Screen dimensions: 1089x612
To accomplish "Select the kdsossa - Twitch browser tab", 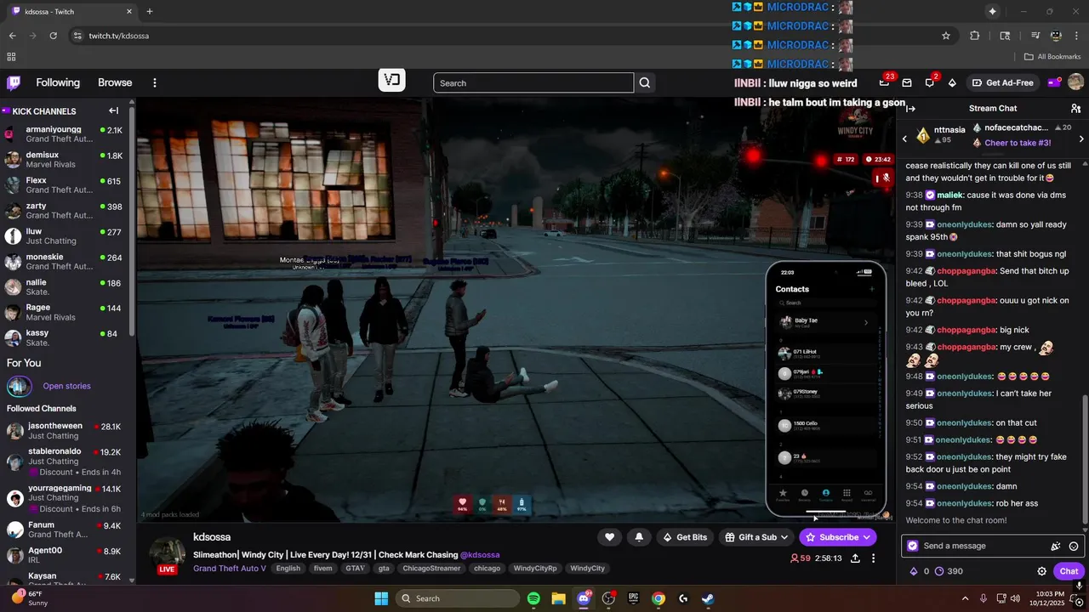I will point(71,11).
